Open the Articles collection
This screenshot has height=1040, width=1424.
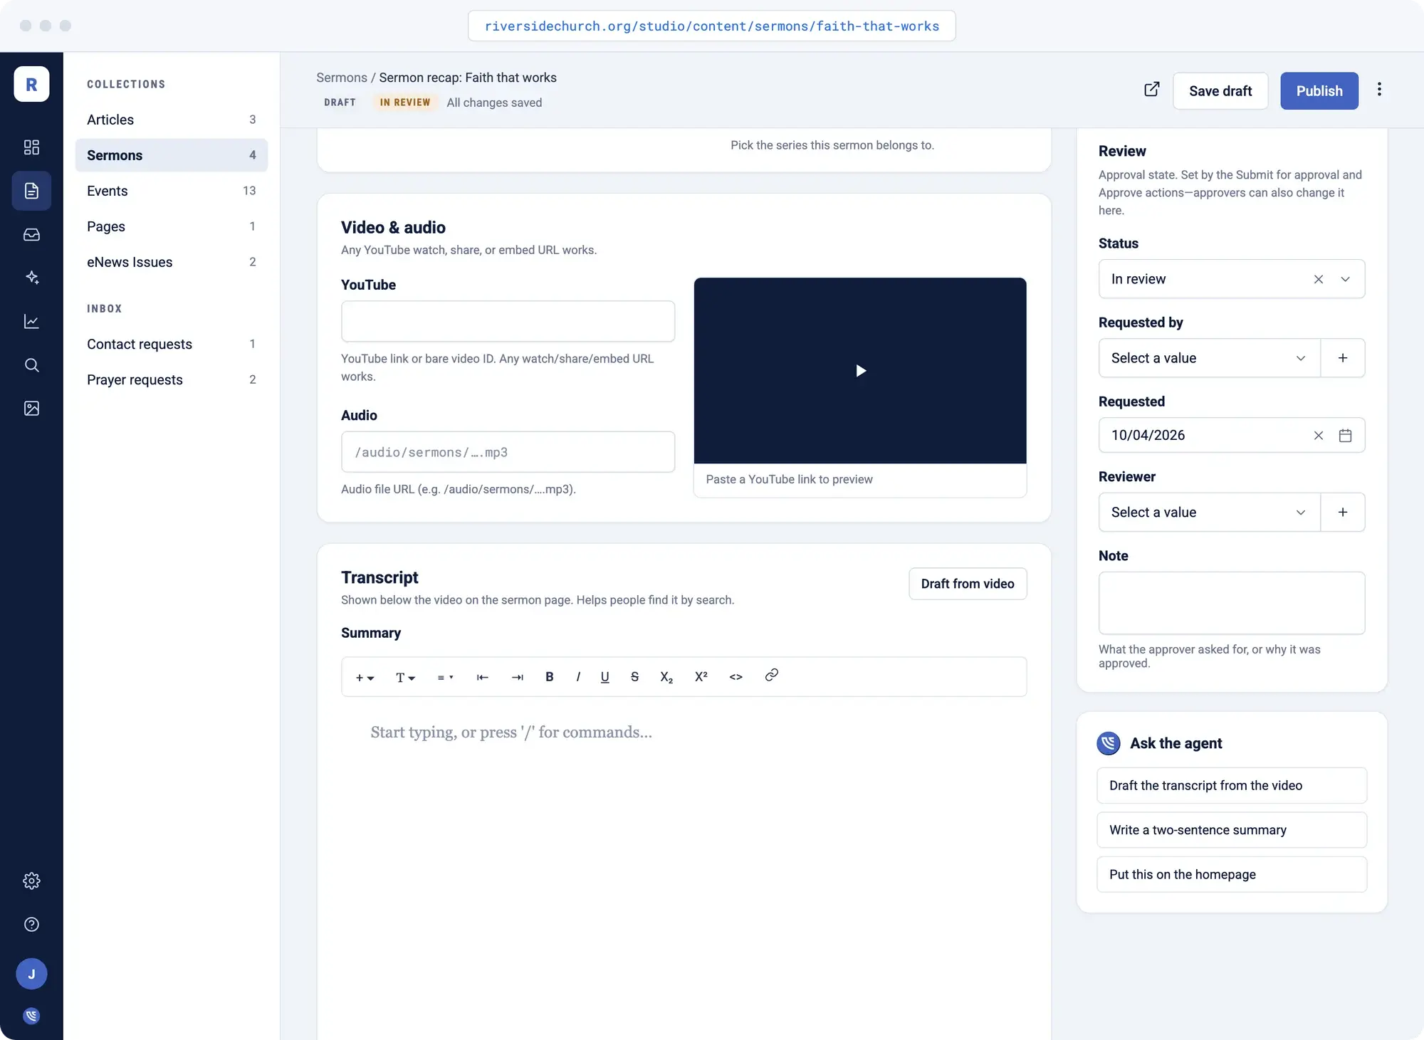tap(172, 120)
